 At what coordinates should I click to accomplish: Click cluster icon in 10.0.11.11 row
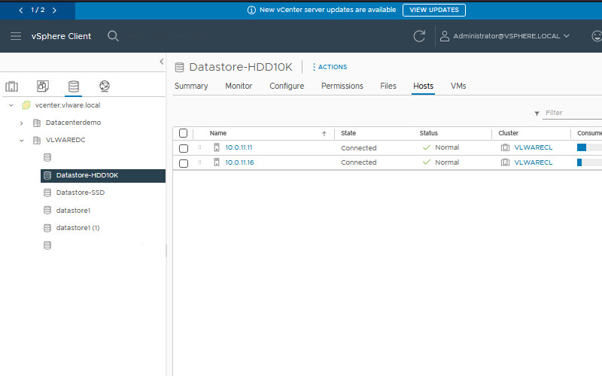point(505,147)
